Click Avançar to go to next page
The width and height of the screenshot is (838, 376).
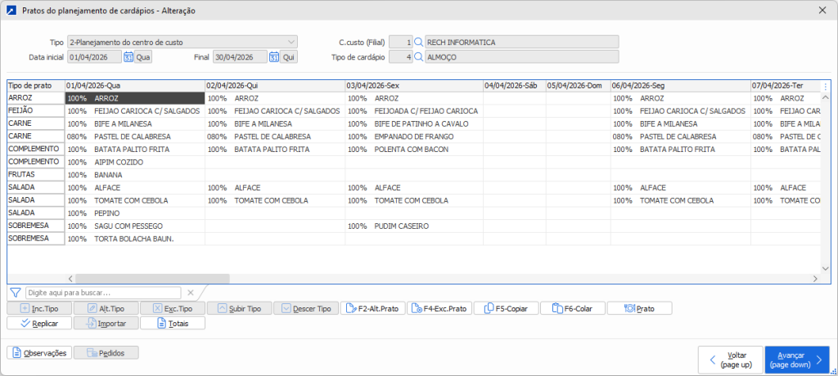(x=796, y=359)
